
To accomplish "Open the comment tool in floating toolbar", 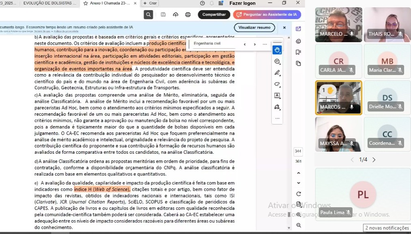I will pos(277,62).
